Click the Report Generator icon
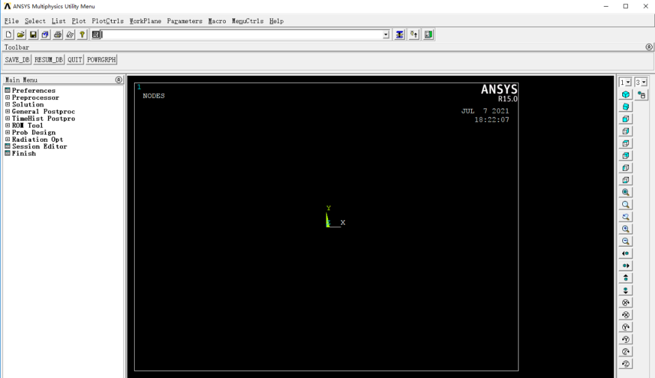This screenshot has width=655, height=378. coord(70,35)
